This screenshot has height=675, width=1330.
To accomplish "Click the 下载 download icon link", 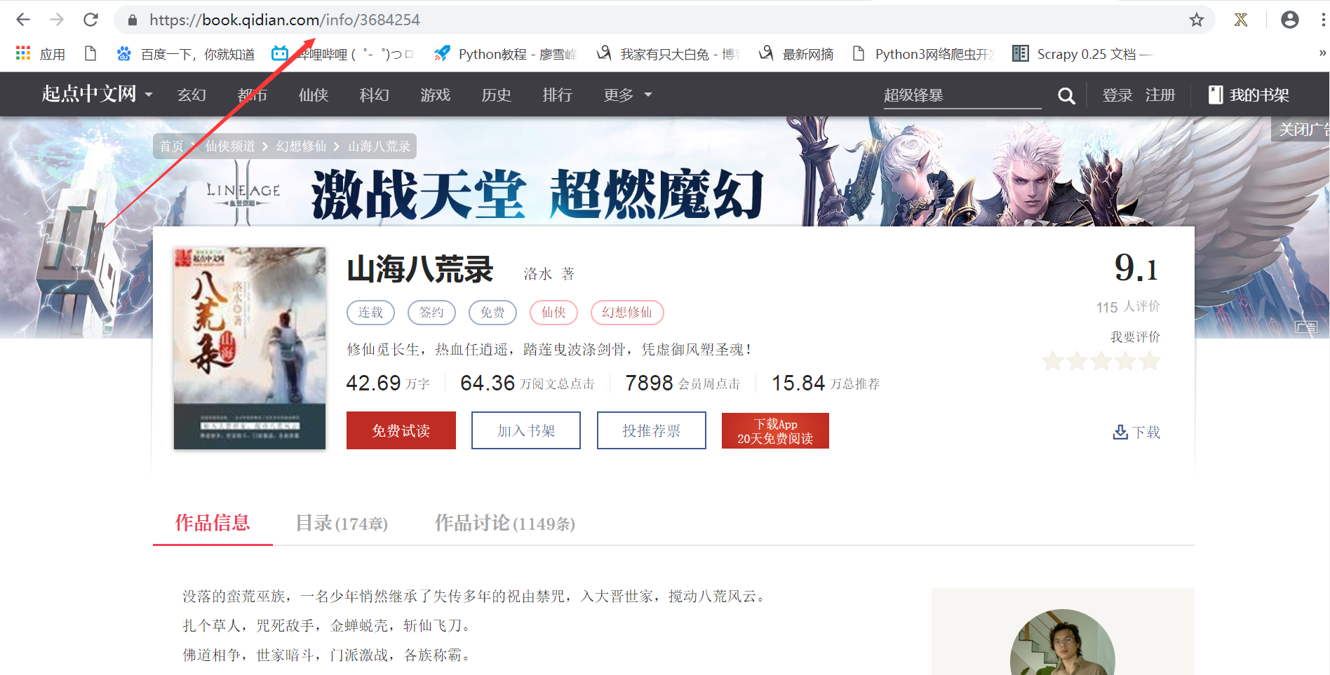I will (1136, 432).
